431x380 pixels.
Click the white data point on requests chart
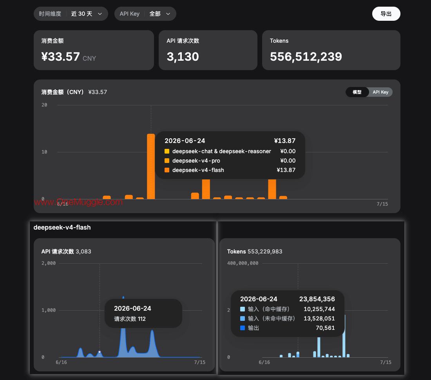tap(100, 352)
